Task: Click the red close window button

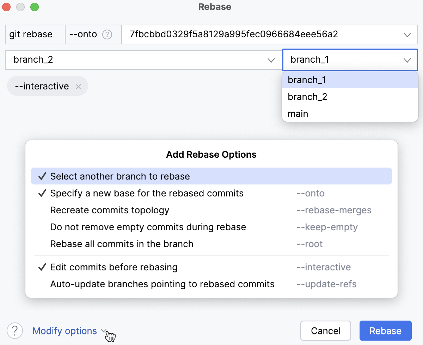Action: [x=7, y=7]
